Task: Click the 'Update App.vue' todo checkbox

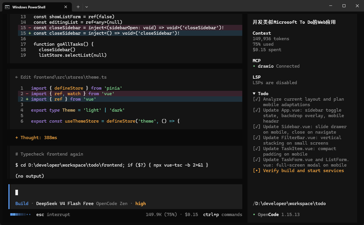Action: point(256,110)
